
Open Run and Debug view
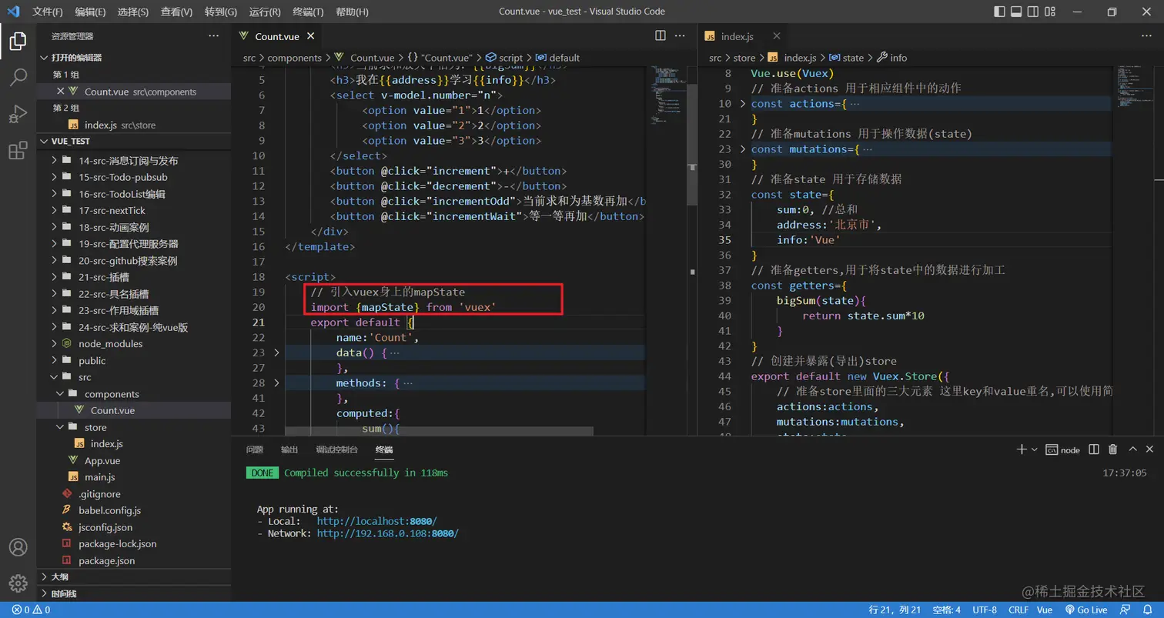(x=18, y=114)
